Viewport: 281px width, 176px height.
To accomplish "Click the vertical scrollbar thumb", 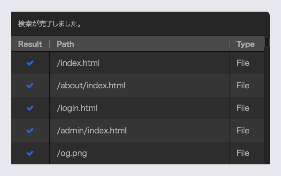I will pos(267,42).
